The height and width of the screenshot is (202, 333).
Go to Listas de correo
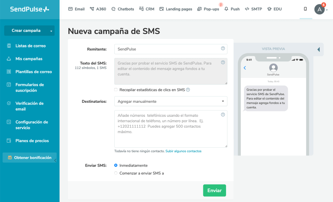(x=30, y=46)
